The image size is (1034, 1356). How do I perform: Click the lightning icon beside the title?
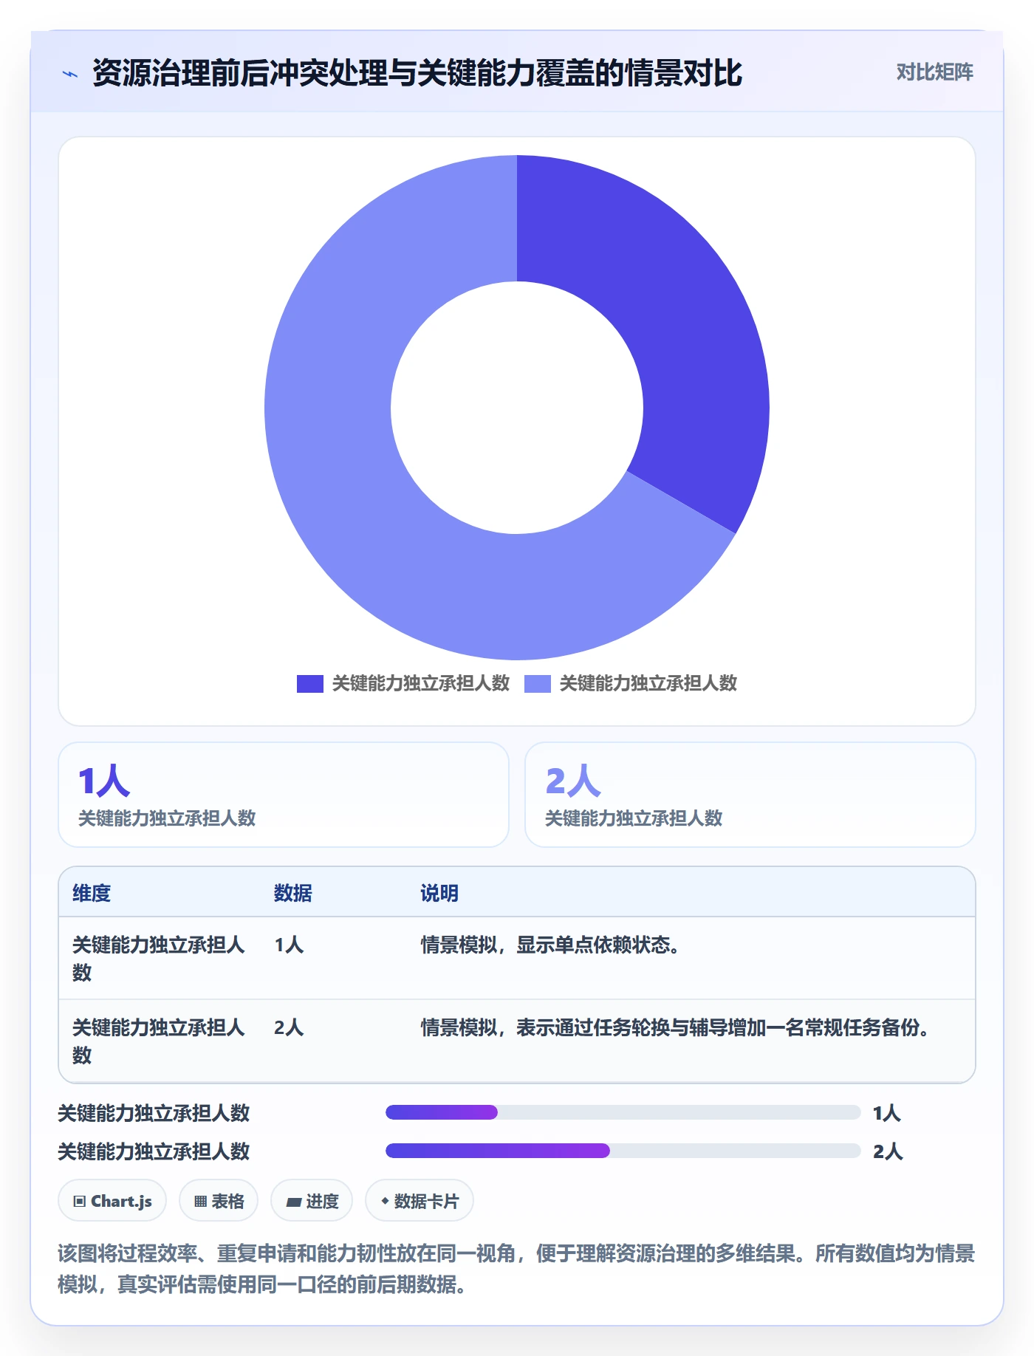pyautogui.click(x=70, y=74)
